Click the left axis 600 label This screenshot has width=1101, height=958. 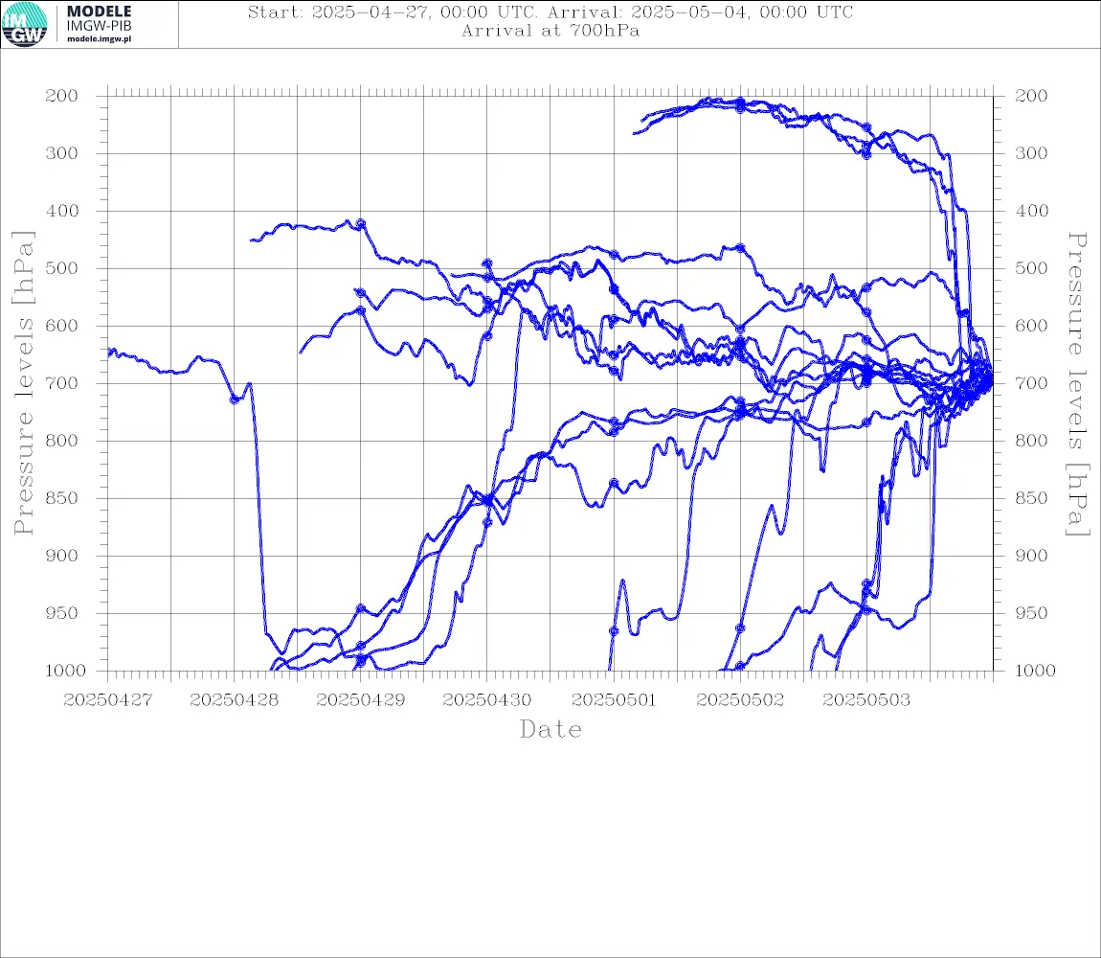(62, 326)
